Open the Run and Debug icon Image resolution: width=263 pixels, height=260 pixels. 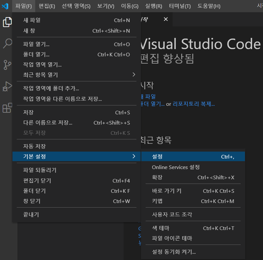(x=7, y=86)
